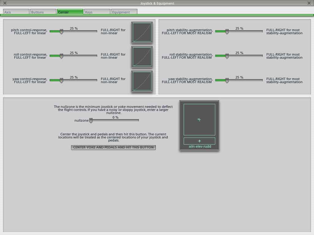Click the pitch response curve graph
Viewport: 314px width, 235px height.
(142, 32)
